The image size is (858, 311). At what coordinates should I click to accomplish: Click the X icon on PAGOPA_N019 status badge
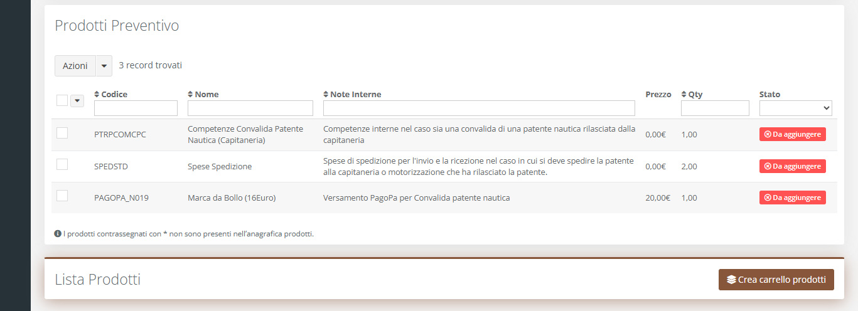tap(768, 198)
